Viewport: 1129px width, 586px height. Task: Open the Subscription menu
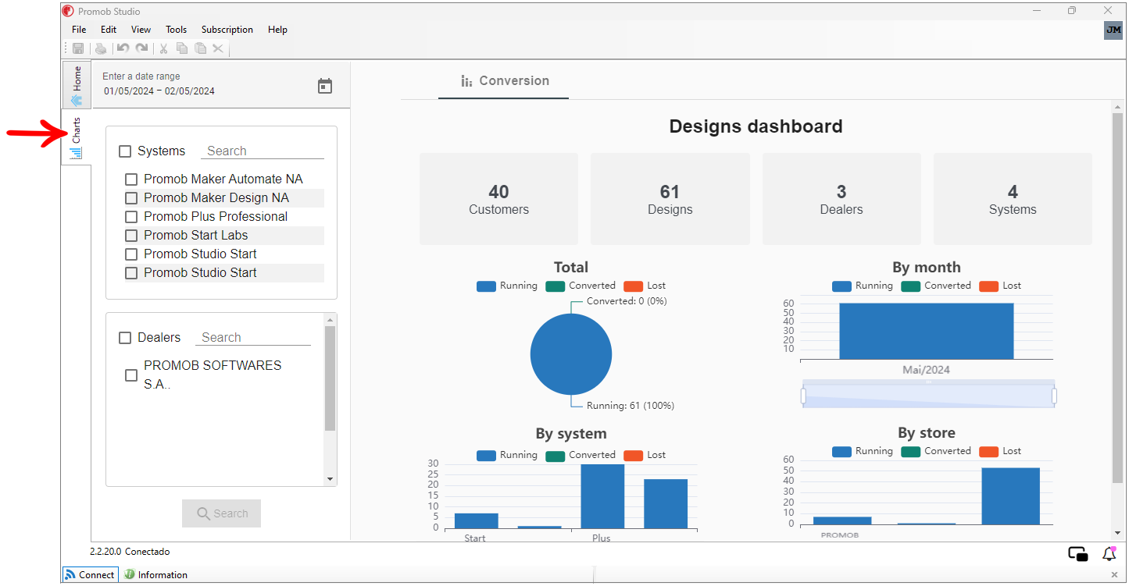pos(227,30)
